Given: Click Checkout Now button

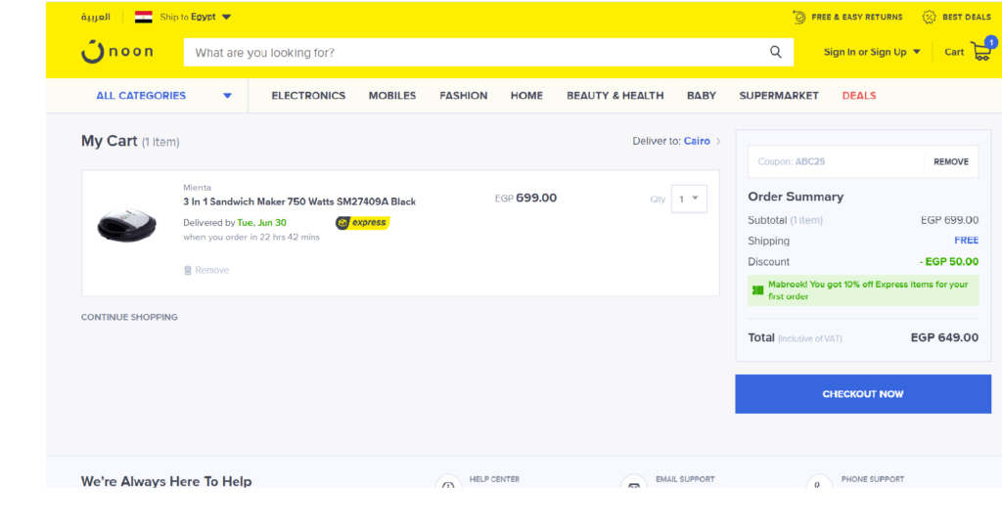Looking at the screenshot, I should click(x=863, y=394).
